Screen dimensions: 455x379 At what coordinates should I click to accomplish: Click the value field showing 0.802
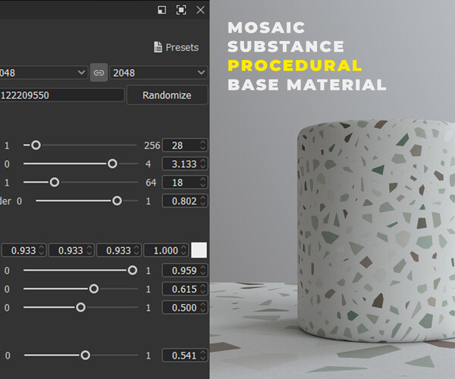point(185,201)
